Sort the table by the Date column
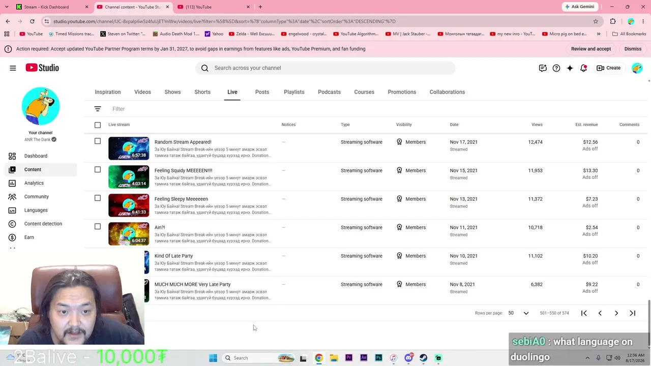The width and height of the screenshot is (651, 366). pyautogui.click(x=454, y=125)
